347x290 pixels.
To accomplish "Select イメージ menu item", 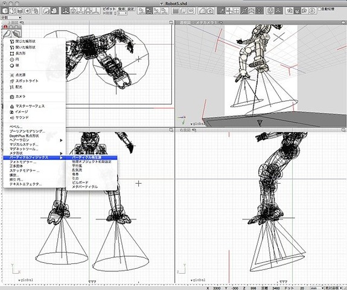I will [x=34, y=112].
